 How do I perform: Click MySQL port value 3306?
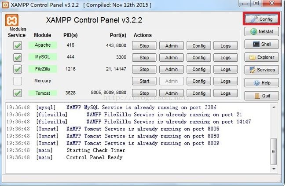pyautogui.click(x=121, y=57)
